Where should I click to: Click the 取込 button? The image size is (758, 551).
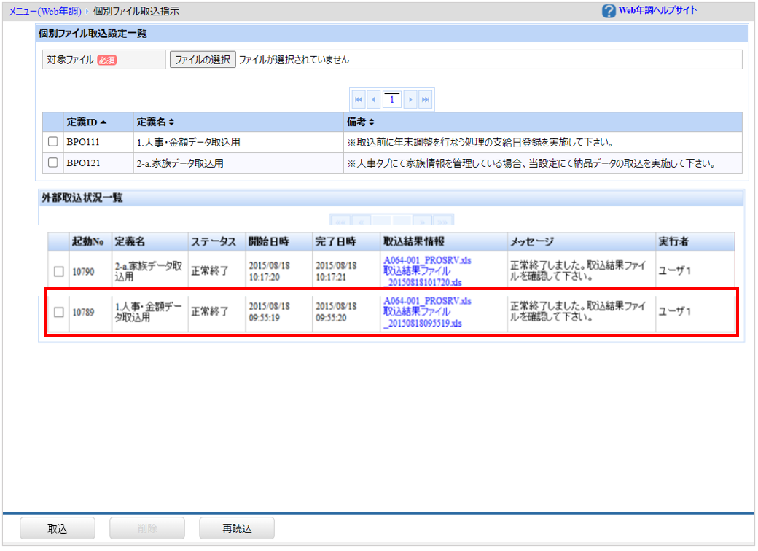(57, 528)
